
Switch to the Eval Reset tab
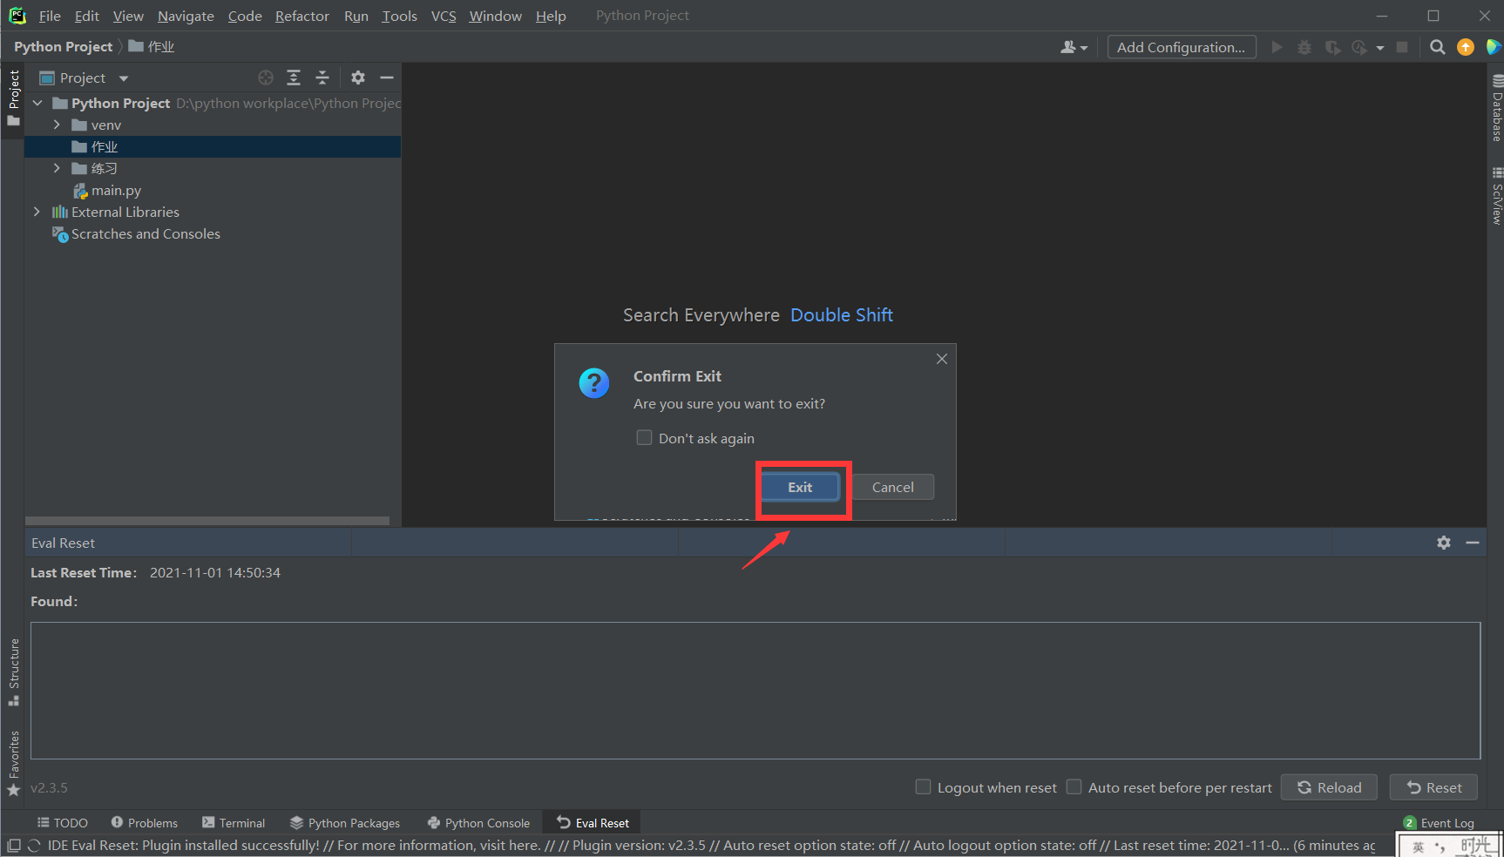point(593,823)
